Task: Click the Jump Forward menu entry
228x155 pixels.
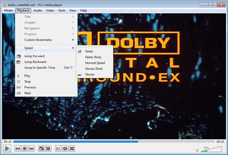Action: tap(46, 56)
